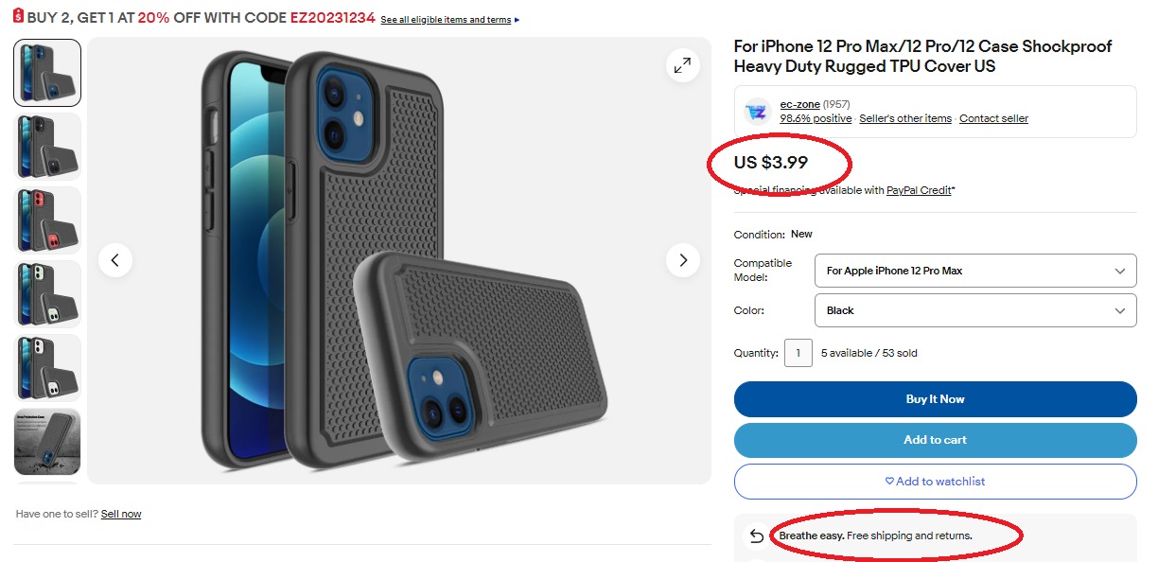Viewport: 1158px width, 562px height.
Task: Click the returns arrow icon beside Breathe easy
Action: click(756, 537)
